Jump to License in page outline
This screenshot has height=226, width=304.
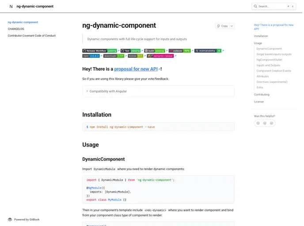click(x=259, y=102)
